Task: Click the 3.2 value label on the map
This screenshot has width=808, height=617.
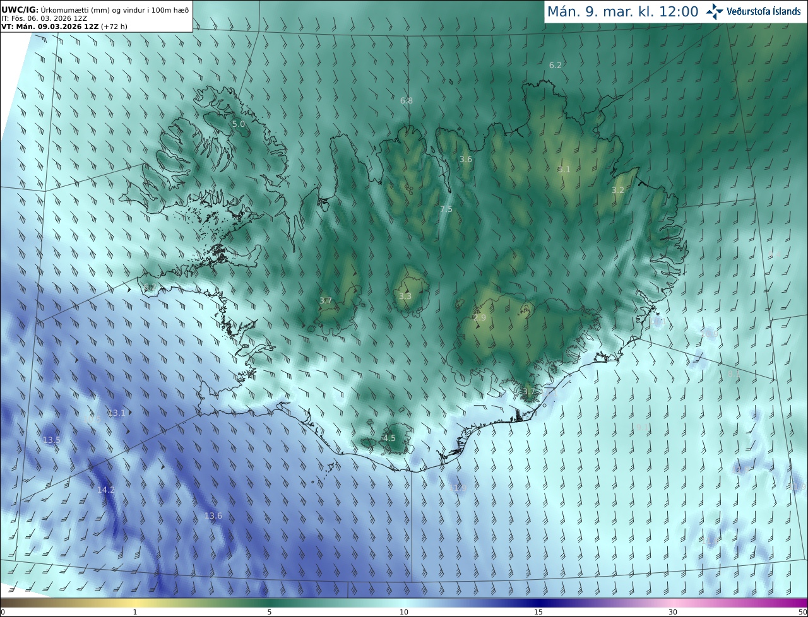Action: [x=618, y=190]
